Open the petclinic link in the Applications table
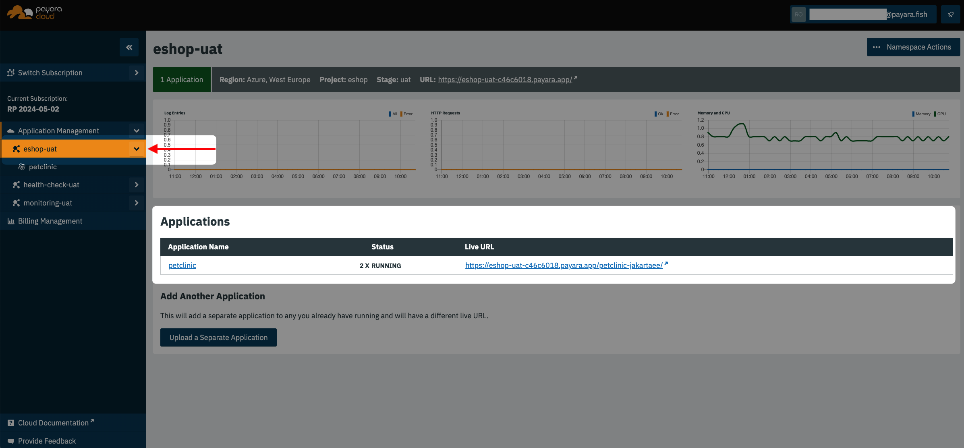 click(182, 265)
